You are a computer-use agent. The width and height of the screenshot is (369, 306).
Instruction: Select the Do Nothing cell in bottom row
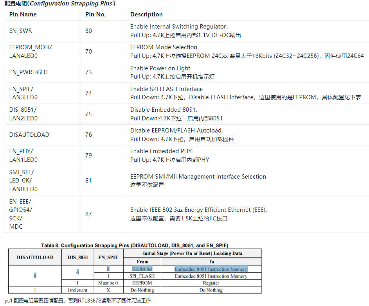(x=142, y=290)
